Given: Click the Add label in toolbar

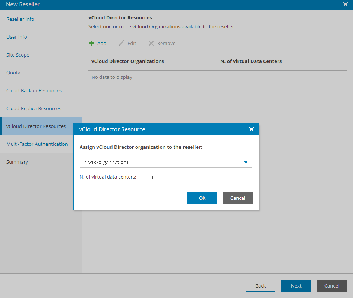Looking at the screenshot, I should click(102, 43).
